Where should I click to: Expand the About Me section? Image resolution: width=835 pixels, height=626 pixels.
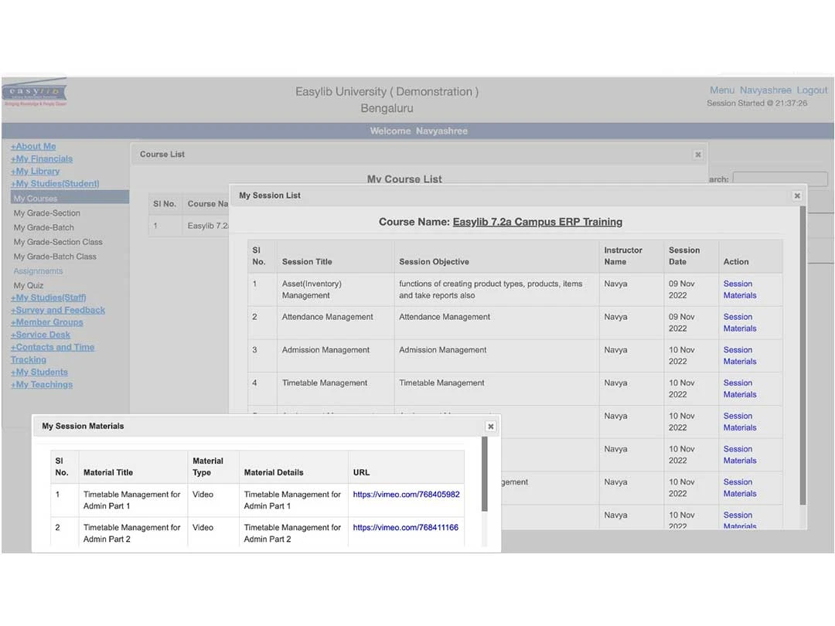pyautogui.click(x=33, y=146)
